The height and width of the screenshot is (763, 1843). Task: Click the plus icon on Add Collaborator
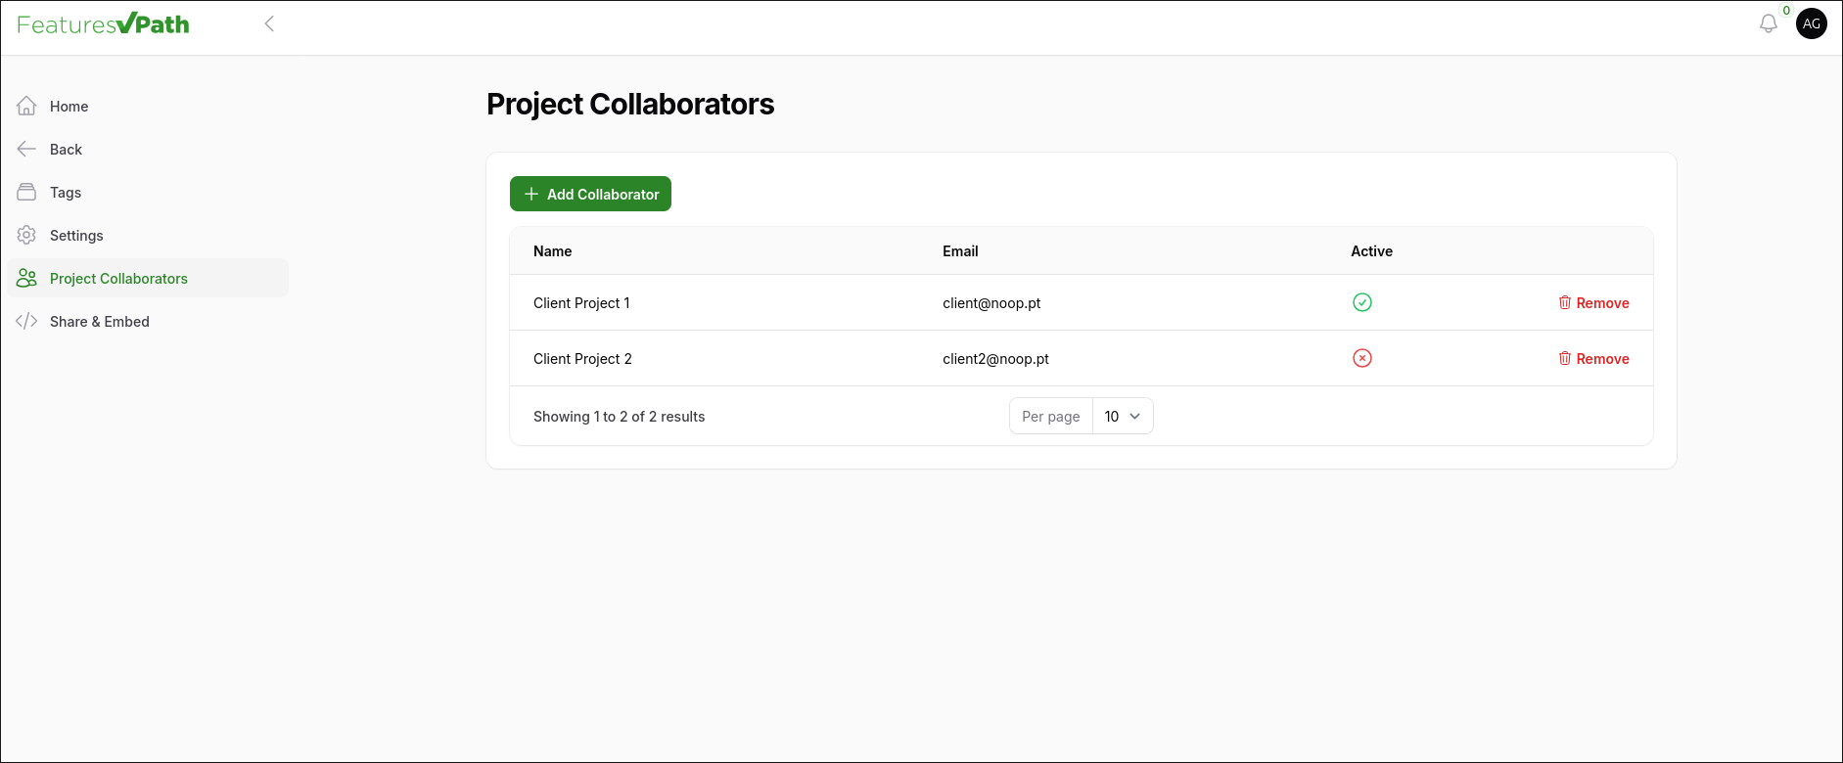point(531,194)
